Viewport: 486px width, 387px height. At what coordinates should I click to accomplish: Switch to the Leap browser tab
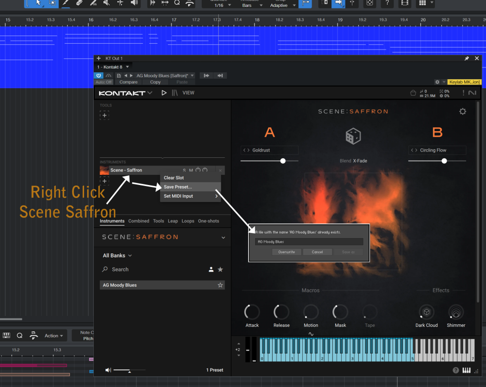tap(173, 221)
